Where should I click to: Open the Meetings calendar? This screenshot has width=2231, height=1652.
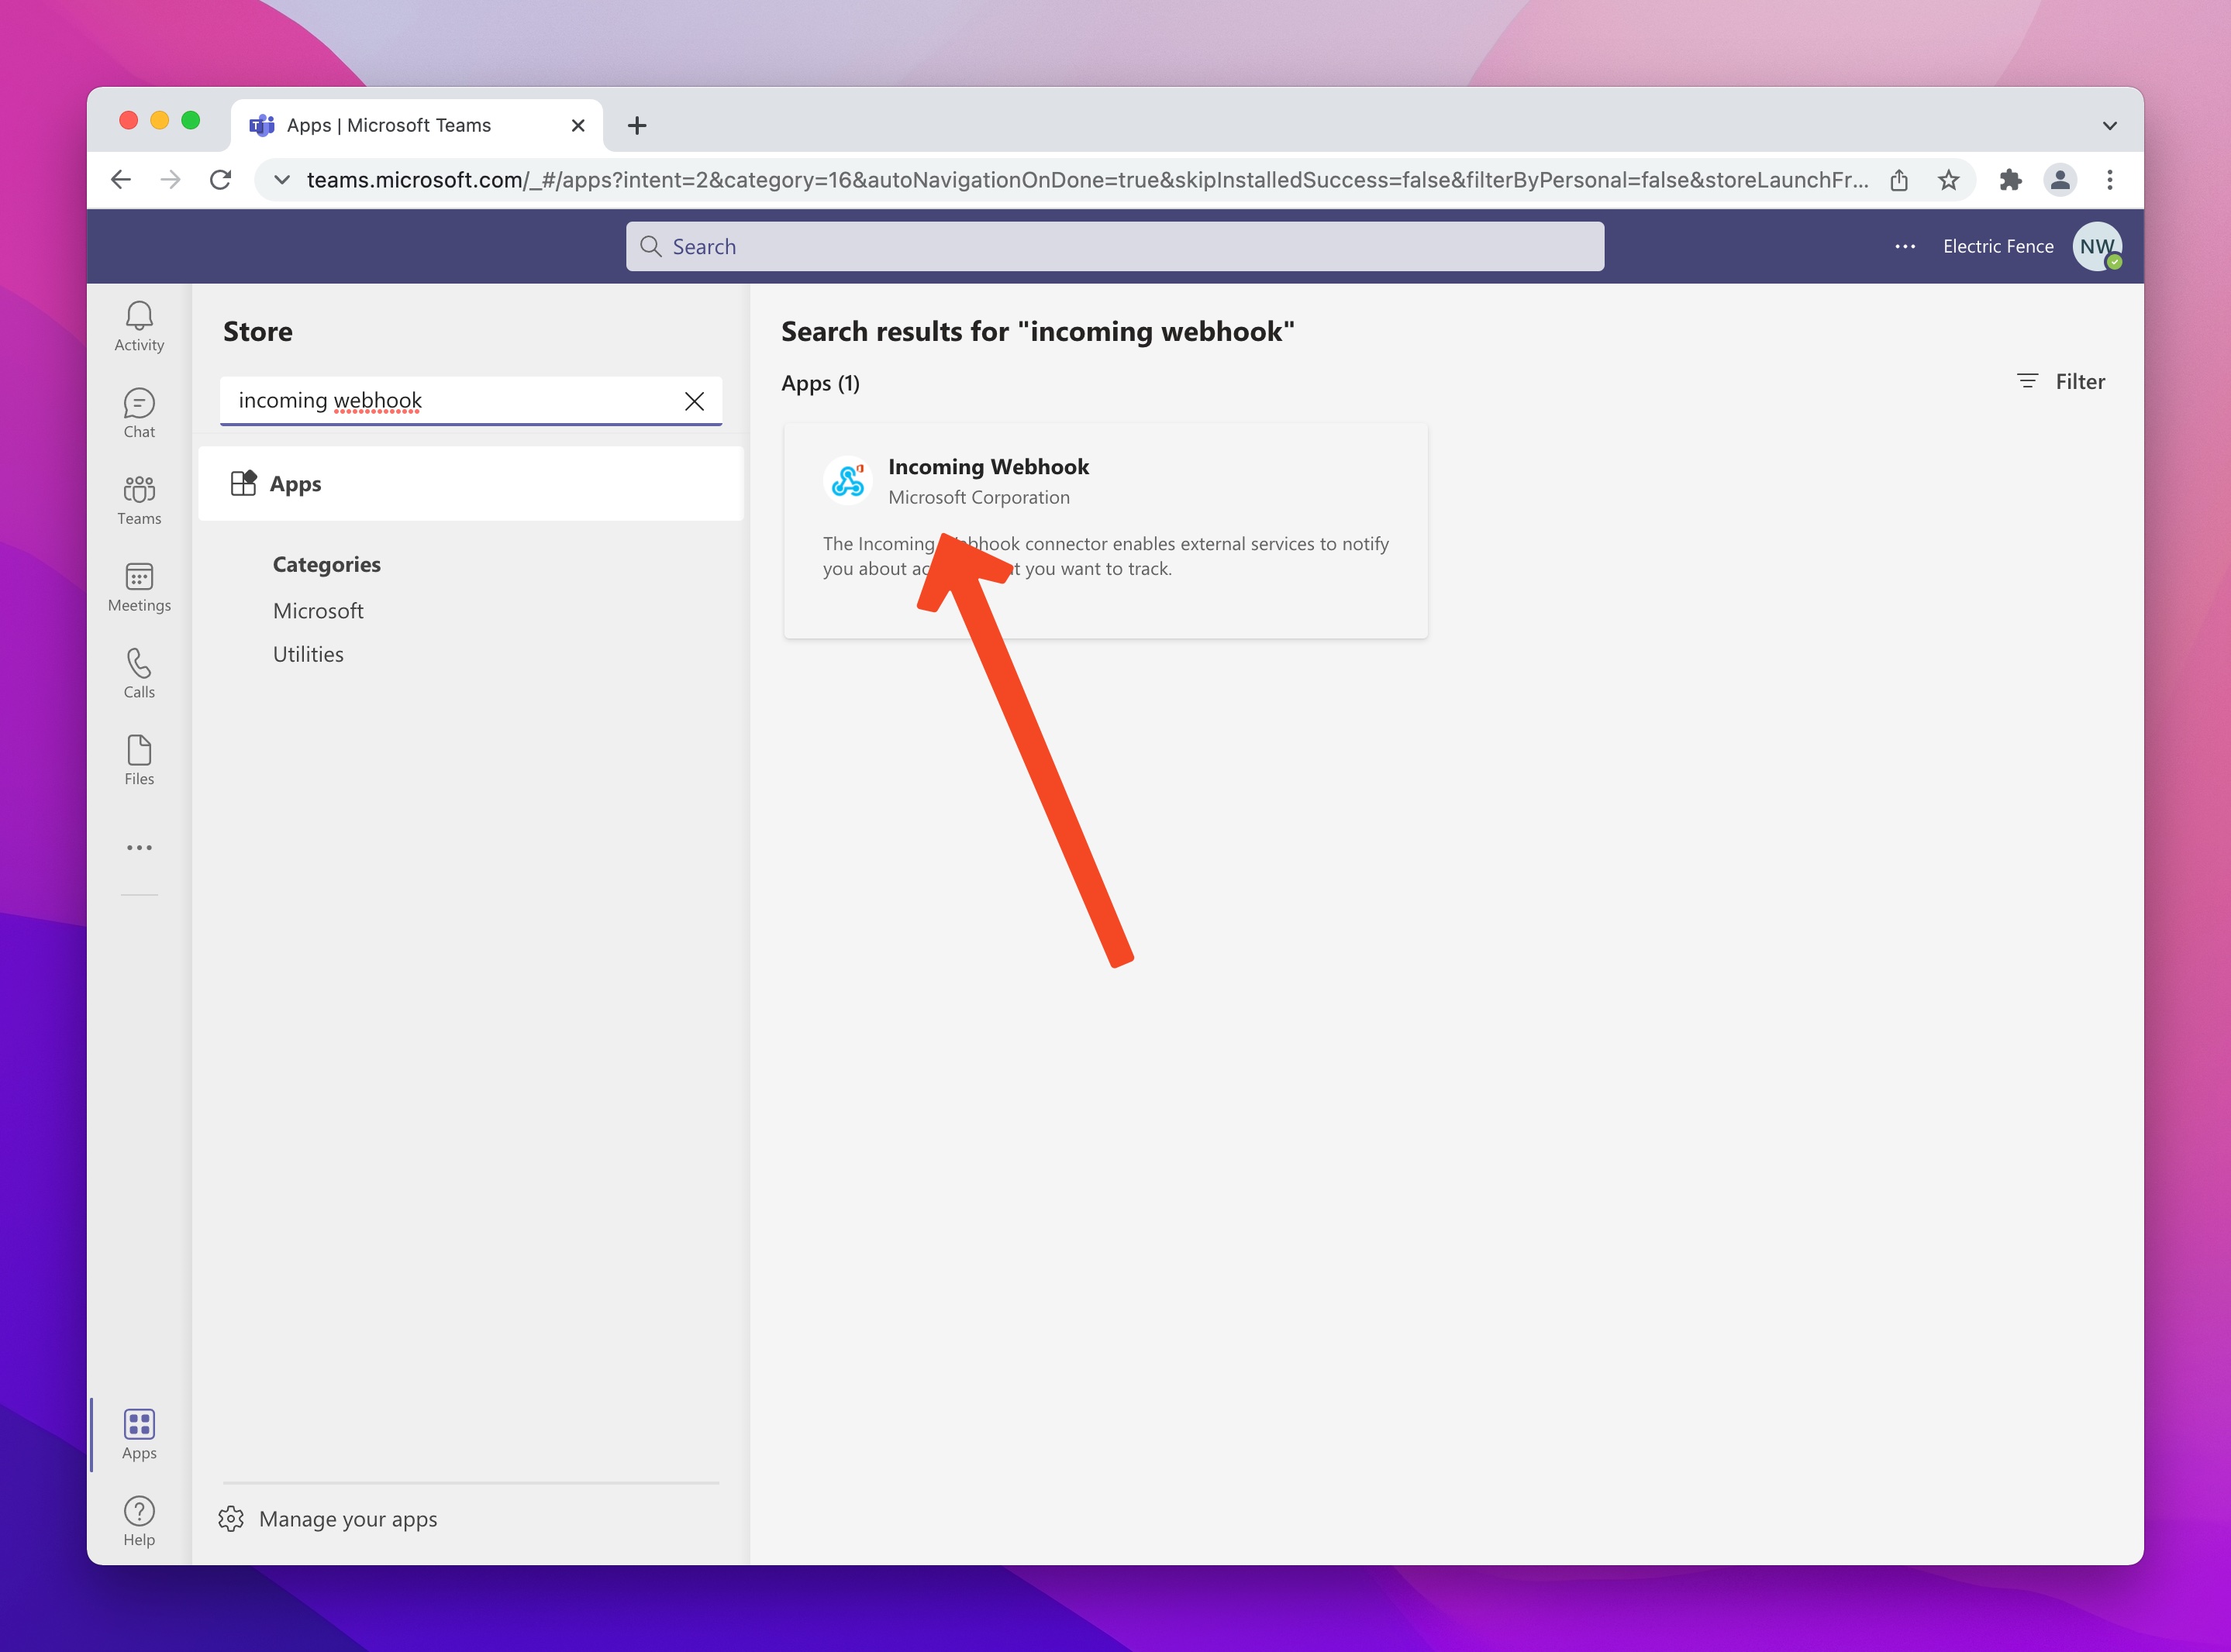(x=139, y=587)
